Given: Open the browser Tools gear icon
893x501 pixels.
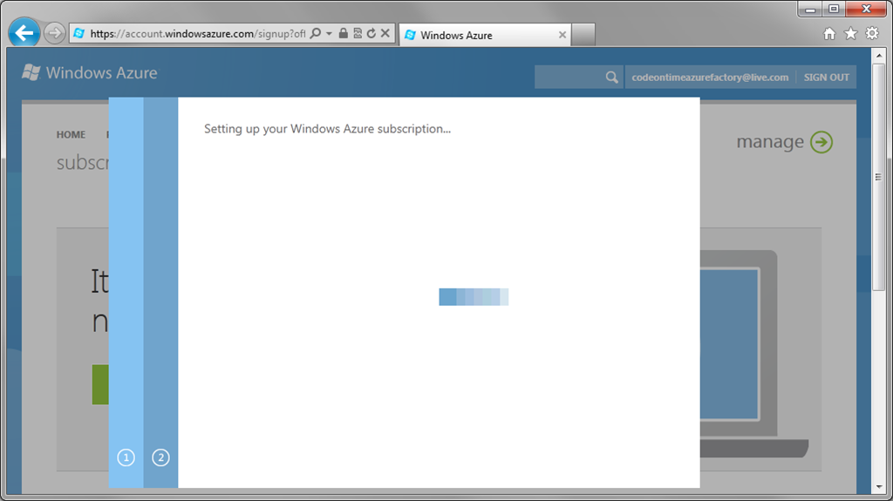Looking at the screenshot, I should [x=872, y=34].
